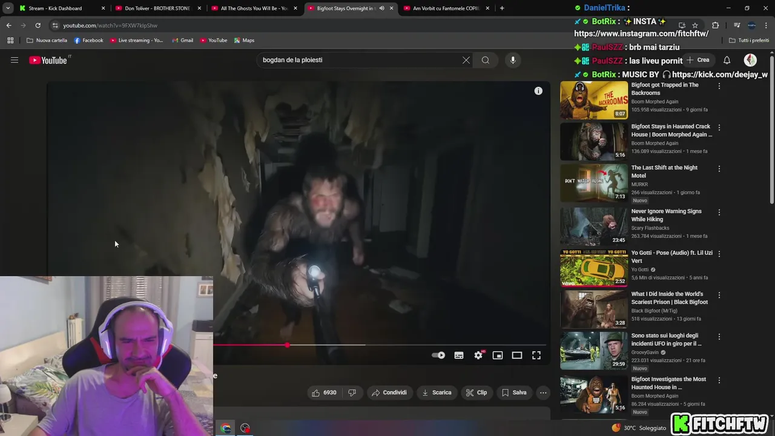The height and width of the screenshot is (436, 775).
Task: Save video with Salva button
Action: [514, 392]
